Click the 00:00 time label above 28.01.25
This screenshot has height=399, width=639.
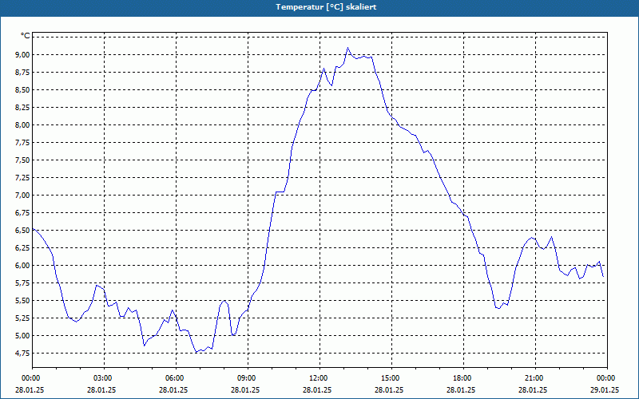tap(30, 378)
